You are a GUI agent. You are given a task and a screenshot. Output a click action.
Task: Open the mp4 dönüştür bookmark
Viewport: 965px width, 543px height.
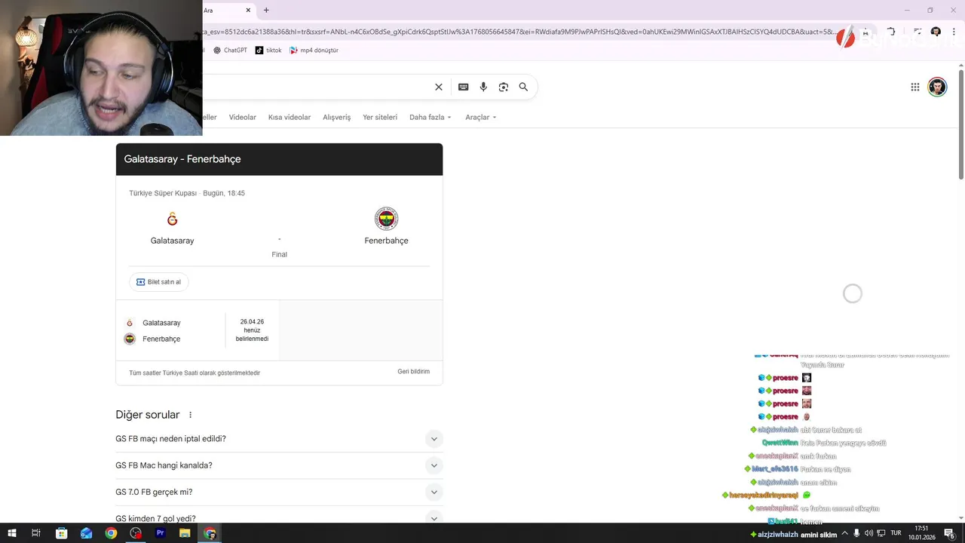314,51
